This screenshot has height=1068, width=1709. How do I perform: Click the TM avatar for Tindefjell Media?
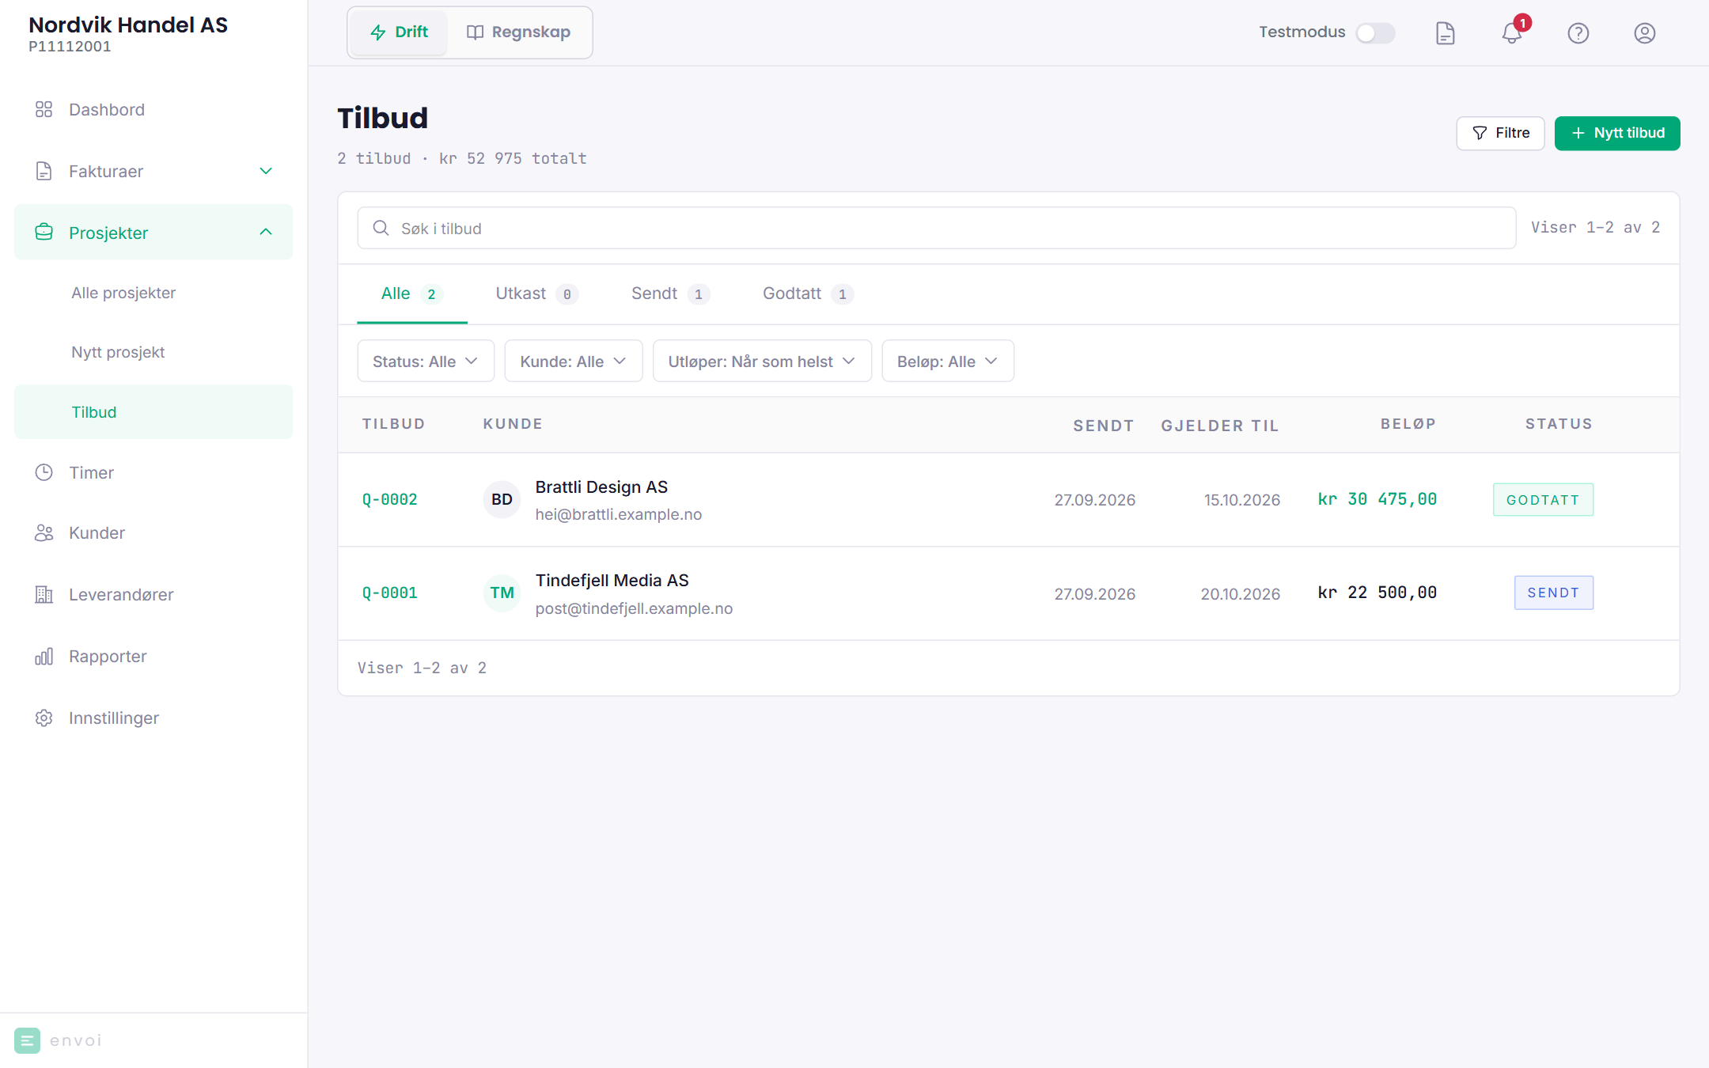tap(502, 593)
